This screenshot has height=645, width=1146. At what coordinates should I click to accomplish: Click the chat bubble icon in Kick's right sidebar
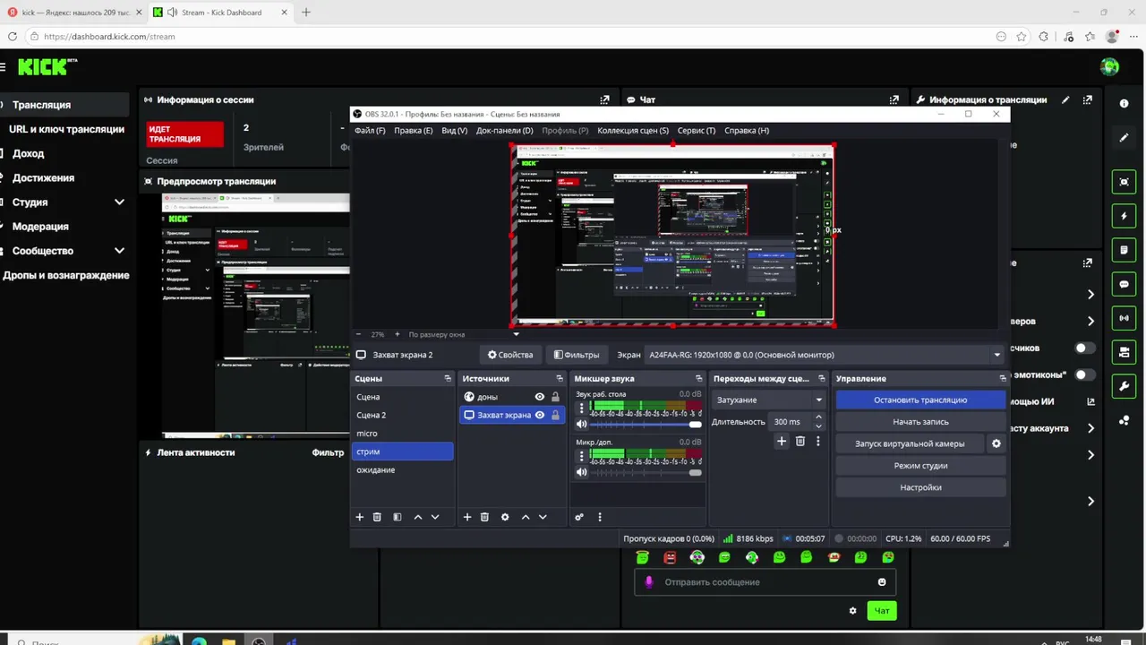click(x=1124, y=284)
